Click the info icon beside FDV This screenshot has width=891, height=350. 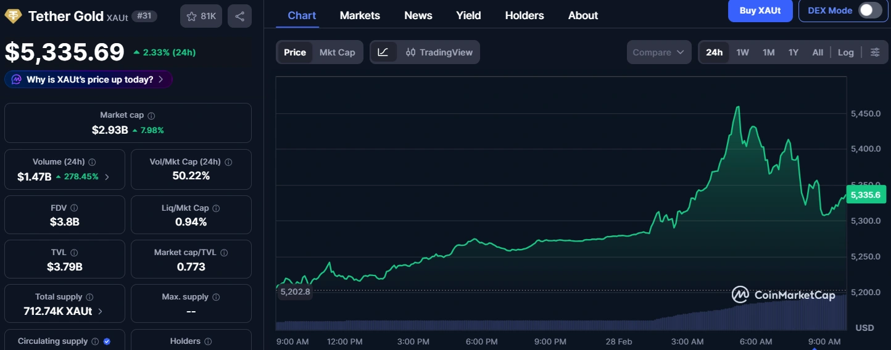(74, 208)
